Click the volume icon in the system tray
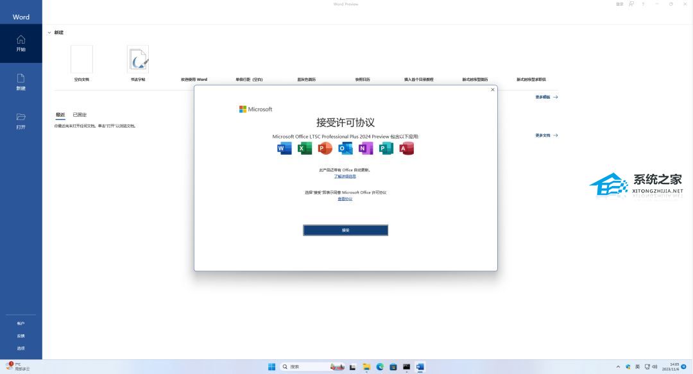Screen dimensions: 693x374 pyautogui.click(x=654, y=367)
